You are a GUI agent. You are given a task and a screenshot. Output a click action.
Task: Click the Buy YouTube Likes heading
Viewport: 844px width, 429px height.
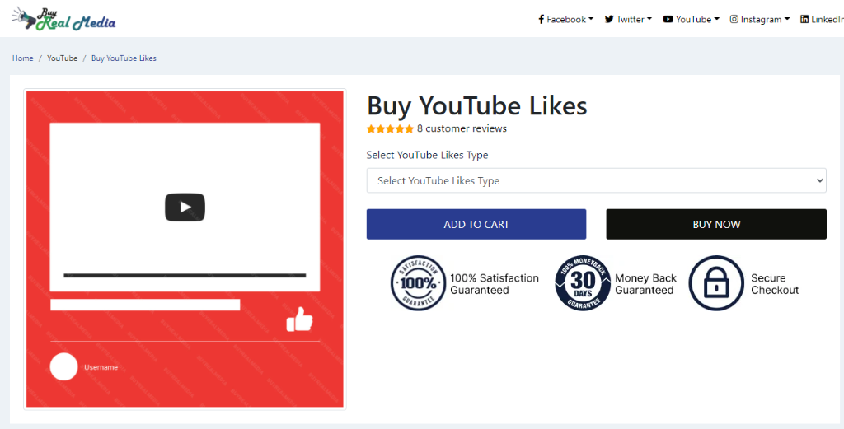click(477, 105)
